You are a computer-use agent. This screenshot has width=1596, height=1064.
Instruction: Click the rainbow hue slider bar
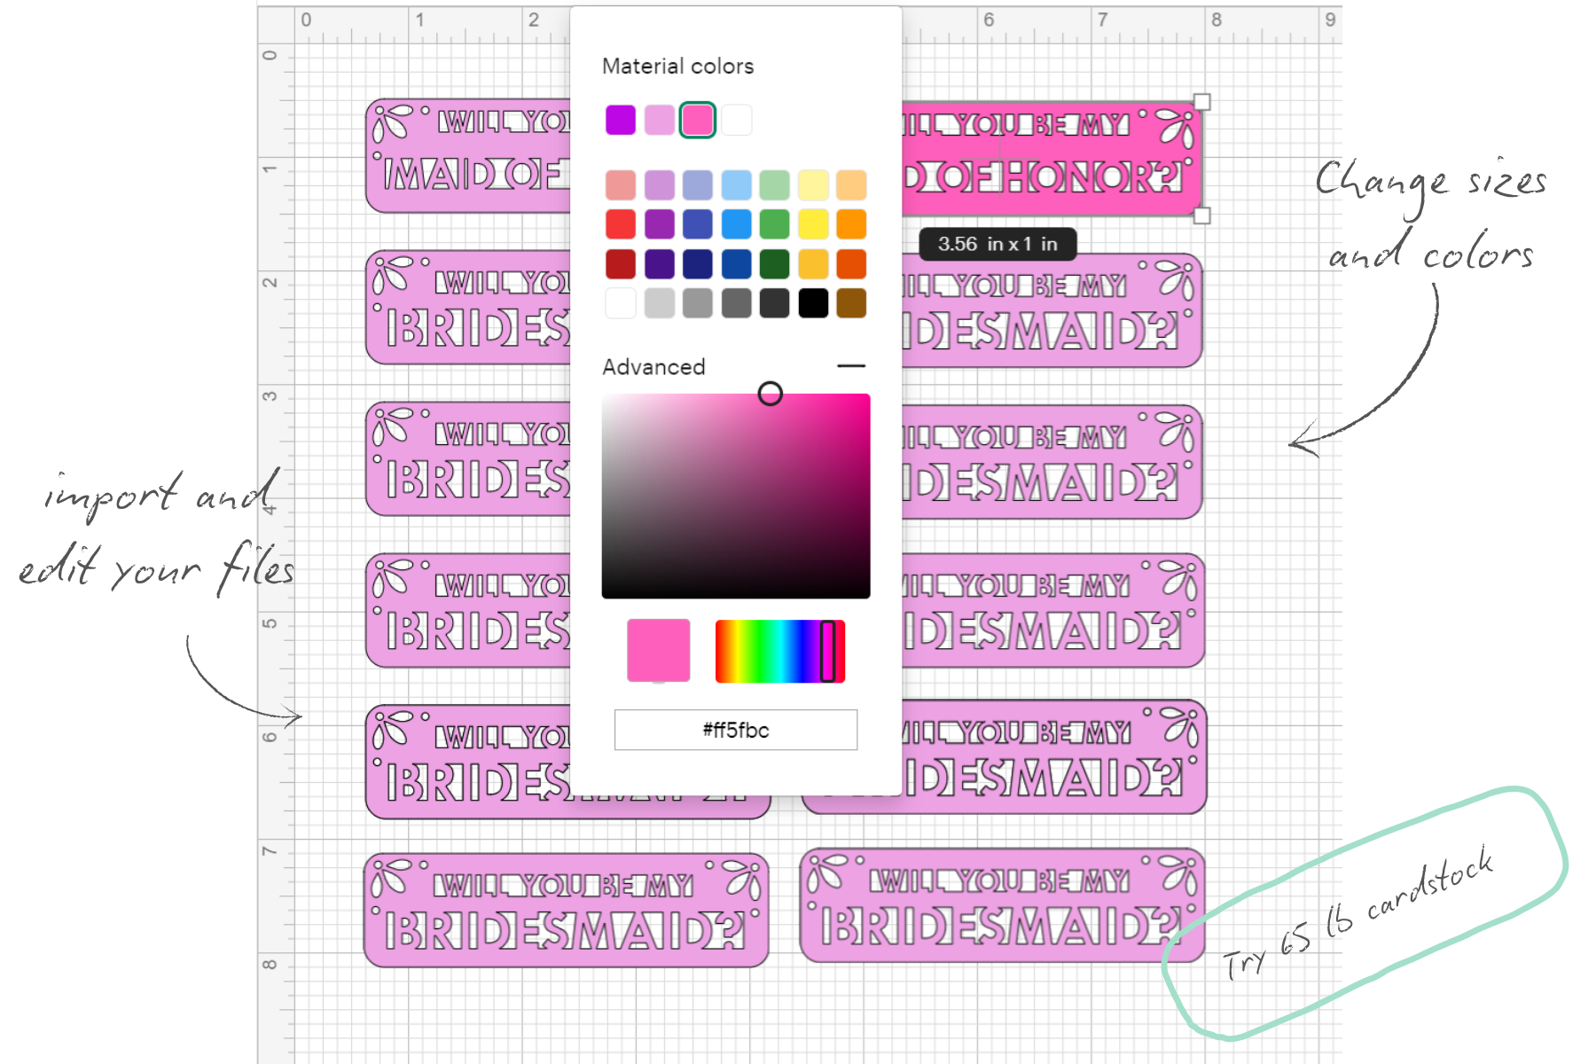(778, 652)
